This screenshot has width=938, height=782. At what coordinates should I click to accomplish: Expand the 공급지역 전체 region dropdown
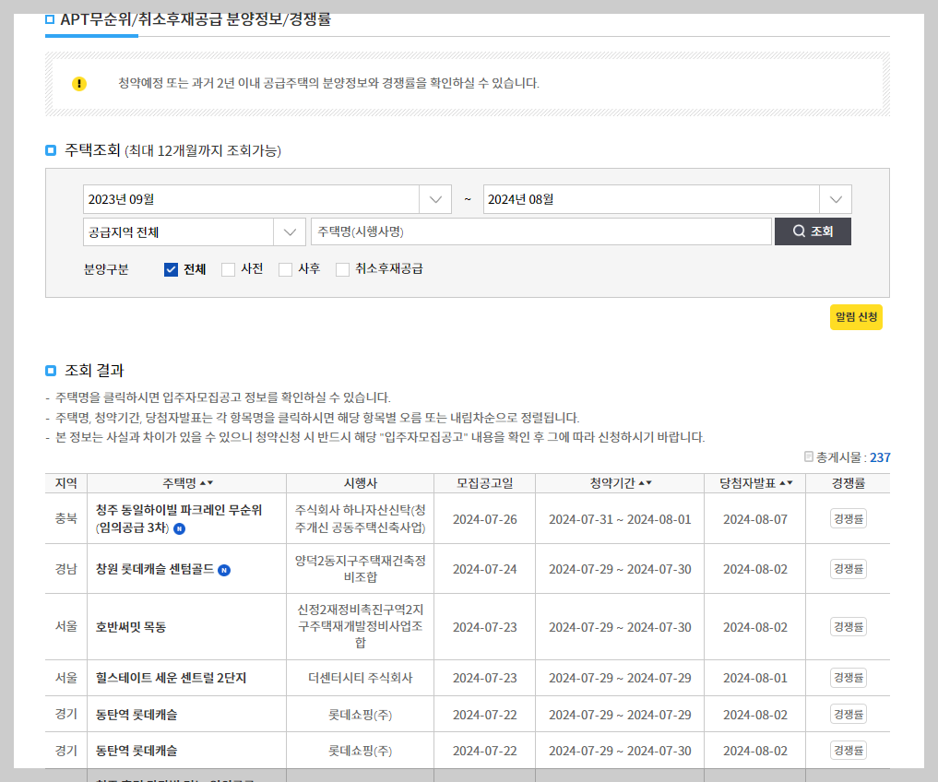[x=291, y=231]
